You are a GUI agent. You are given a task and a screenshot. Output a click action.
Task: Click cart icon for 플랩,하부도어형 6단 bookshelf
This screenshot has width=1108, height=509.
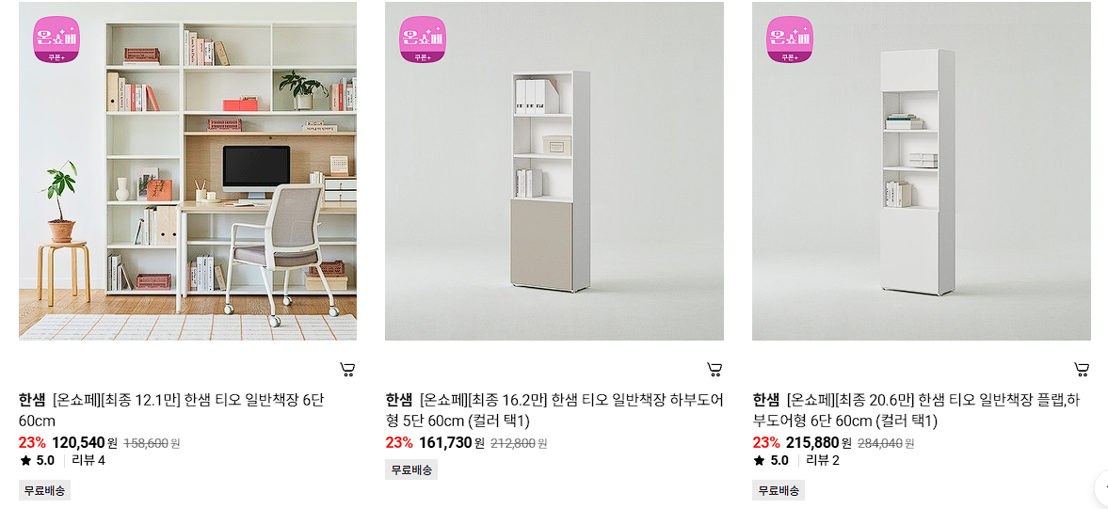(1081, 369)
